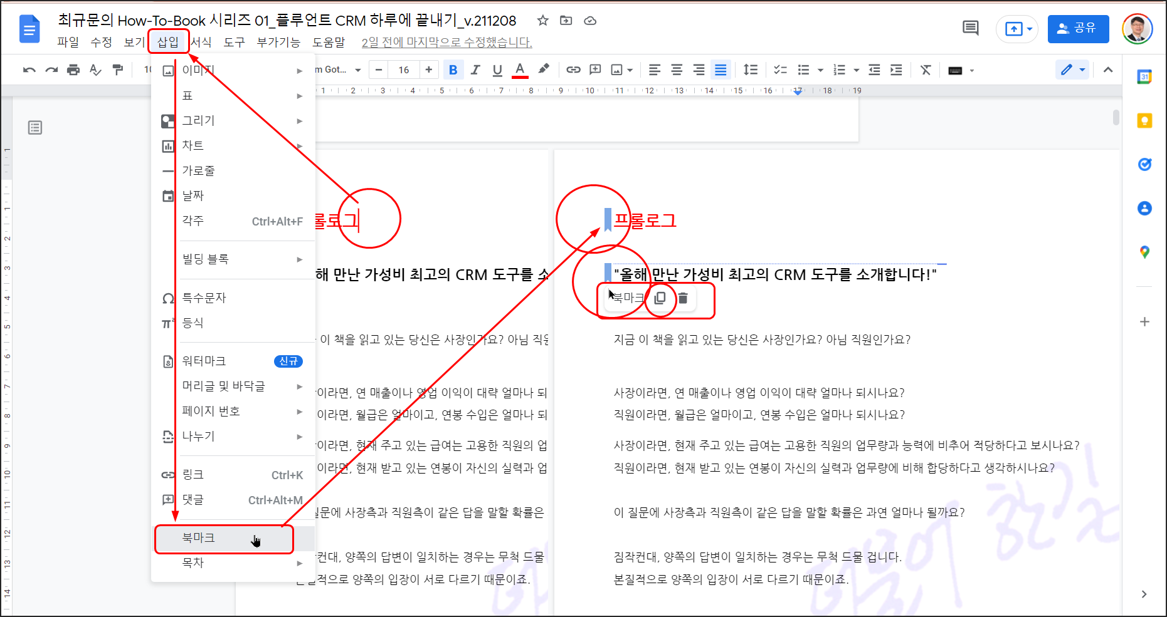Expand the side panel chevron
Image resolution: width=1167 pixels, height=617 pixels.
click(1144, 594)
